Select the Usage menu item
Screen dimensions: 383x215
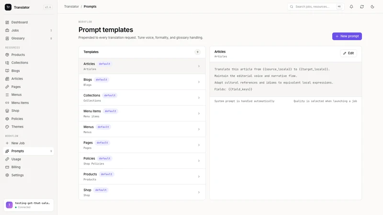click(29, 159)
